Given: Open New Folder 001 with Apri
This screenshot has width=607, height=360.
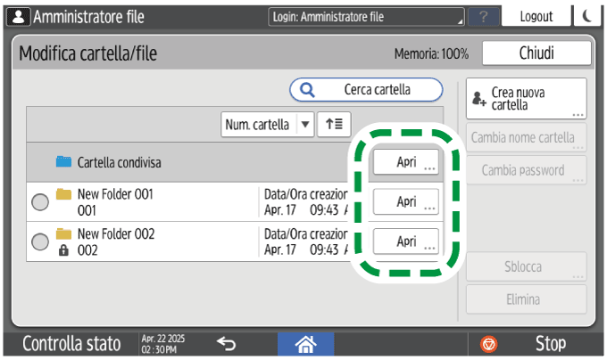Looking at the screenshot, I should click(406, 201).
